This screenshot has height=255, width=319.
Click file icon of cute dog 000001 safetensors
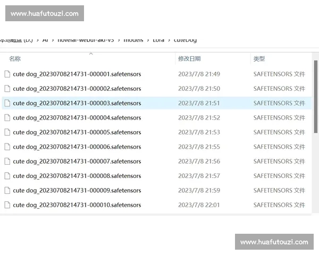coord(7,74)
